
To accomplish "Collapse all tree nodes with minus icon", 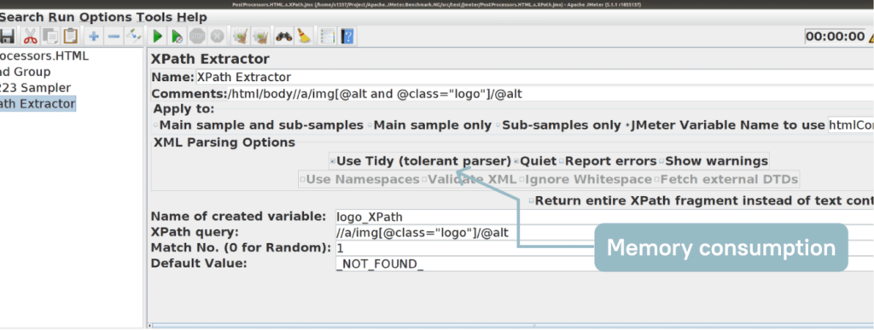I will [x=114, y=37].
